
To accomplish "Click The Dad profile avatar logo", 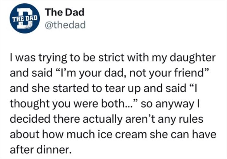I will pyautogui.click(x=25, y=18).
